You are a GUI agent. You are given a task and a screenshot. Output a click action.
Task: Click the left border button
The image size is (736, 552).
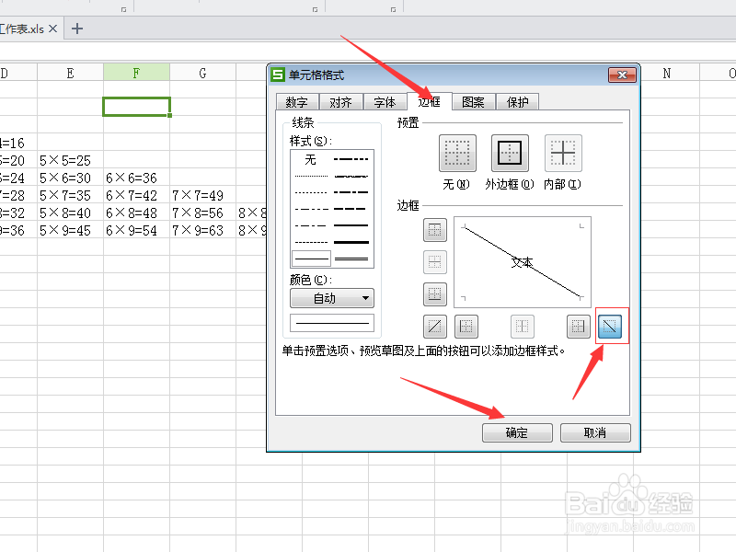[469, 325]
